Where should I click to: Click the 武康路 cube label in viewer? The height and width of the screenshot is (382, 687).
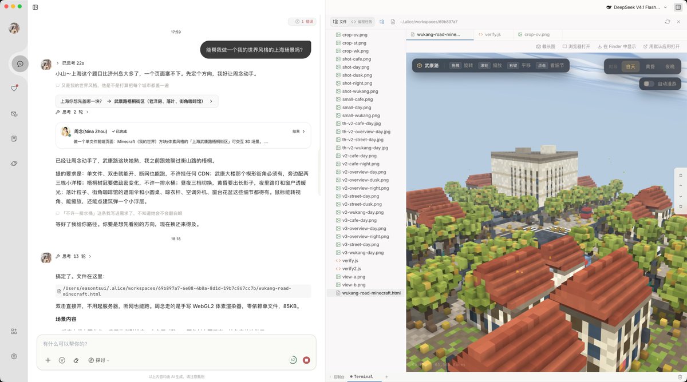pyautogui.click(x=428, y=66)
